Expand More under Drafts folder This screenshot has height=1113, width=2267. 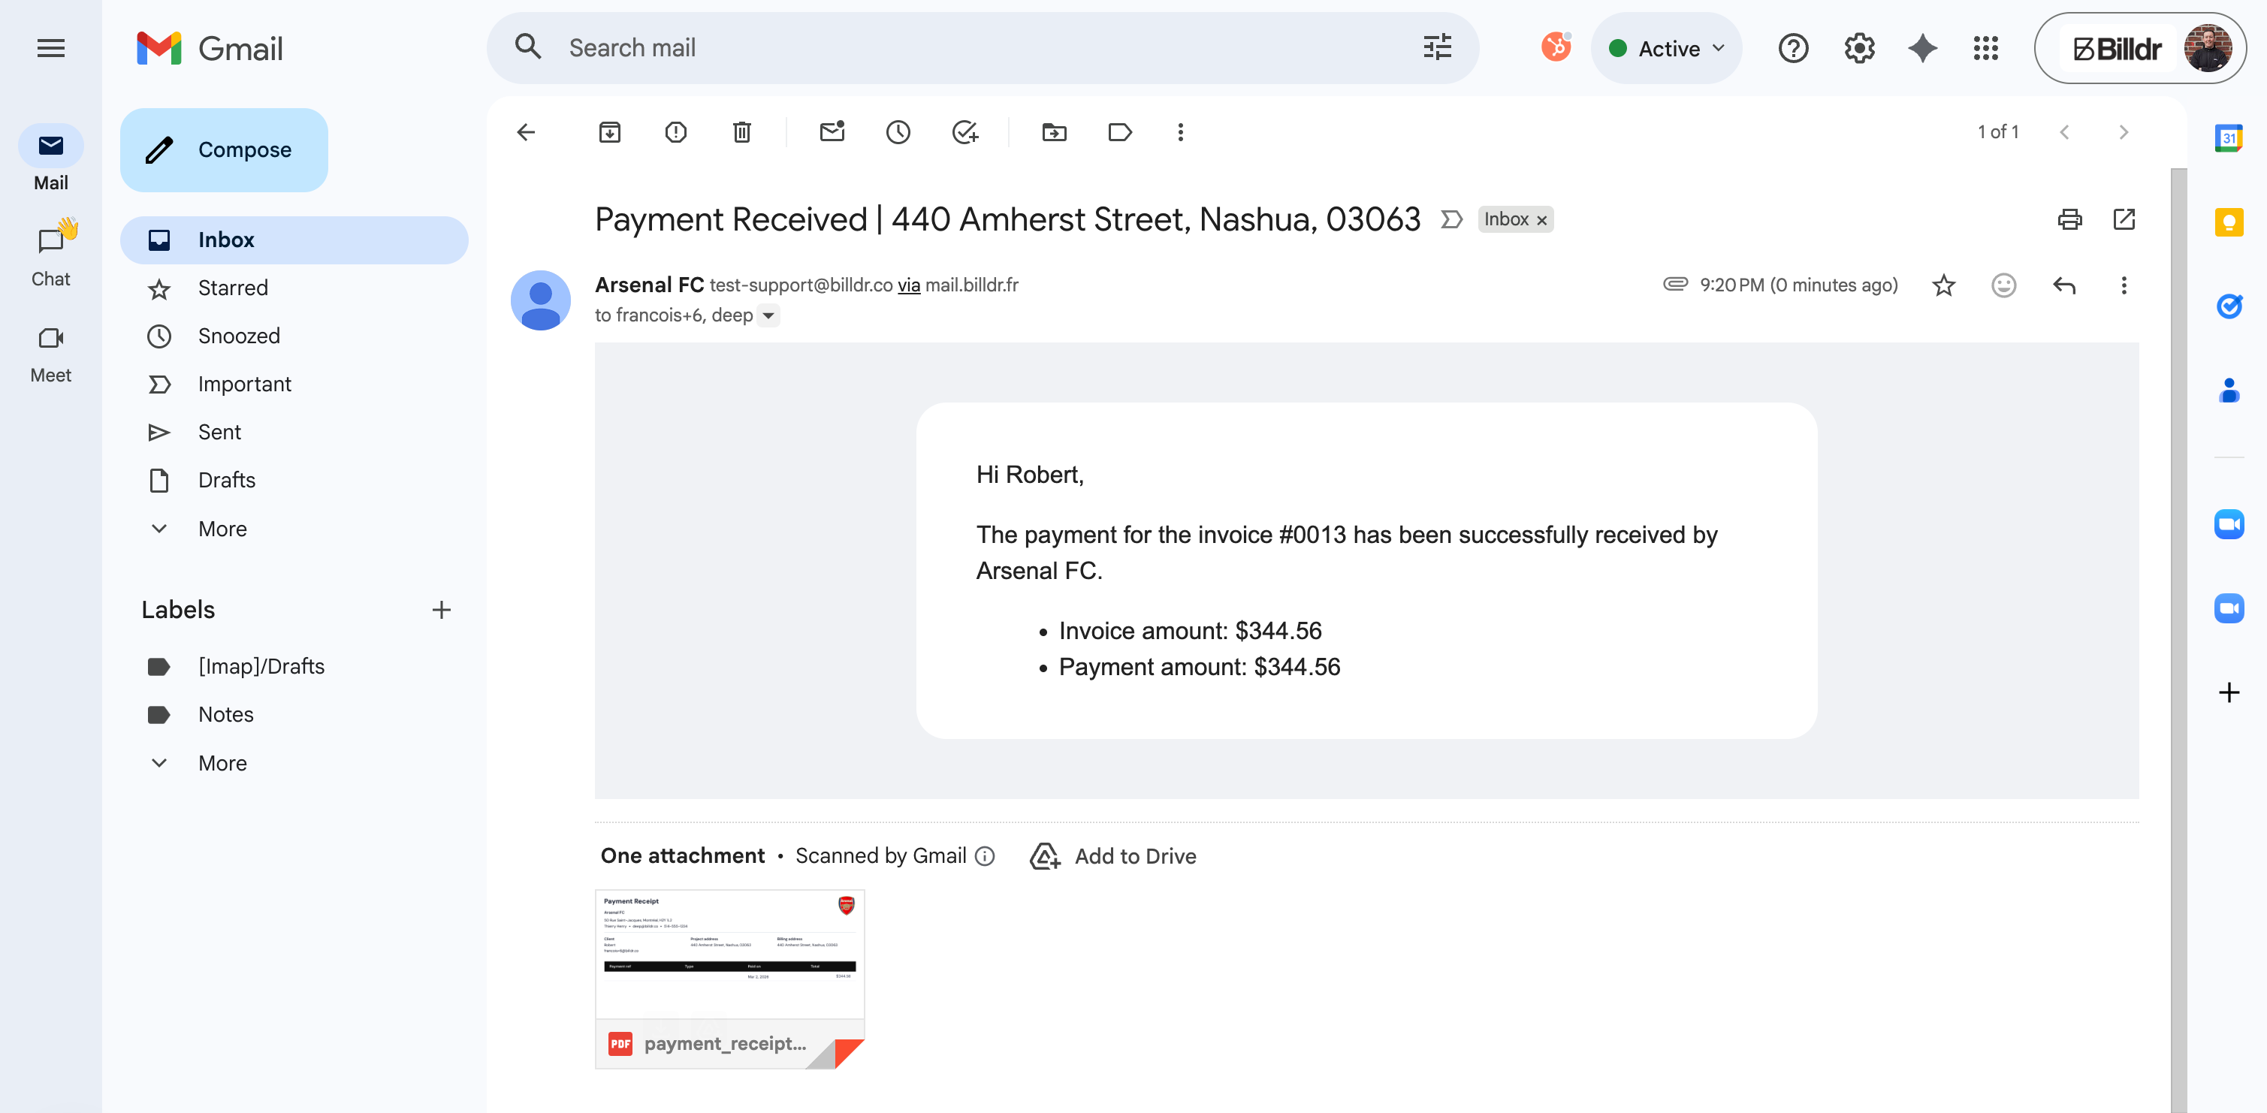point(222,529)
